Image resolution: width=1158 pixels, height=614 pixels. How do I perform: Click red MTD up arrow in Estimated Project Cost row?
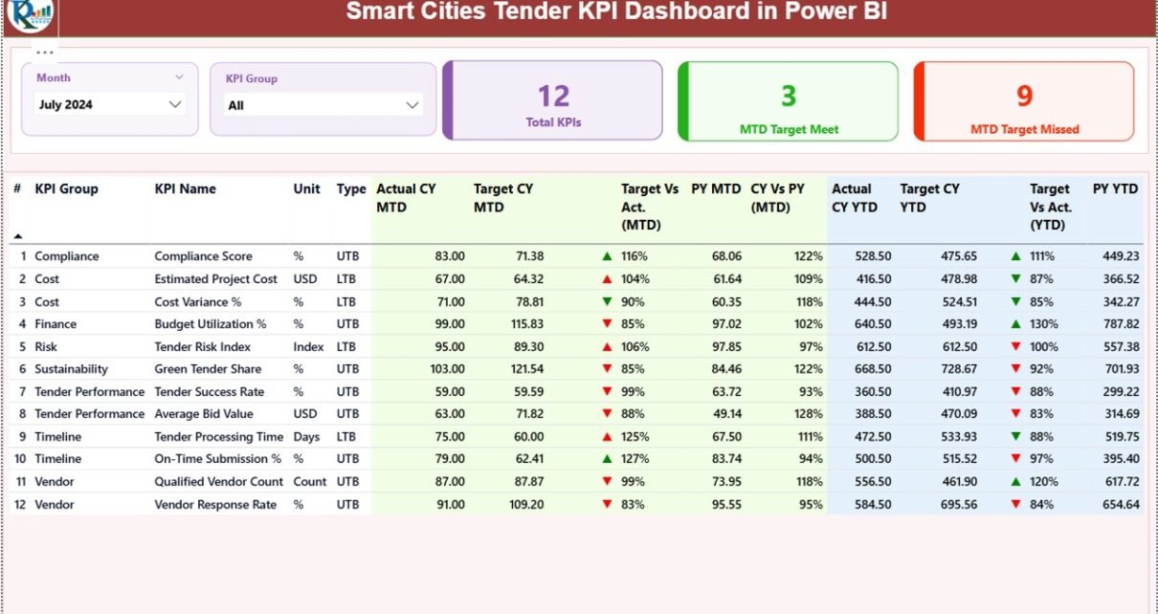(x=607, y=279)
